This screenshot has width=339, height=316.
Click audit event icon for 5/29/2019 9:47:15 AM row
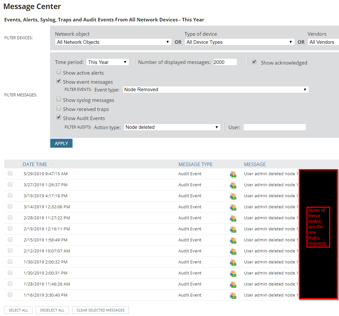click(x=233, y=174)
